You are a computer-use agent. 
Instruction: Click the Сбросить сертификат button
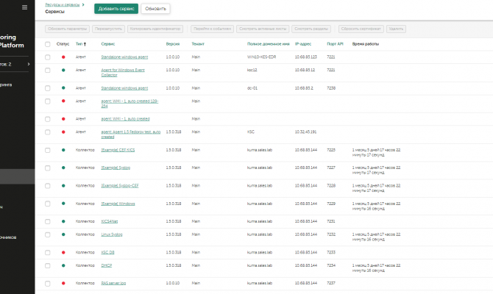(361, 29)
